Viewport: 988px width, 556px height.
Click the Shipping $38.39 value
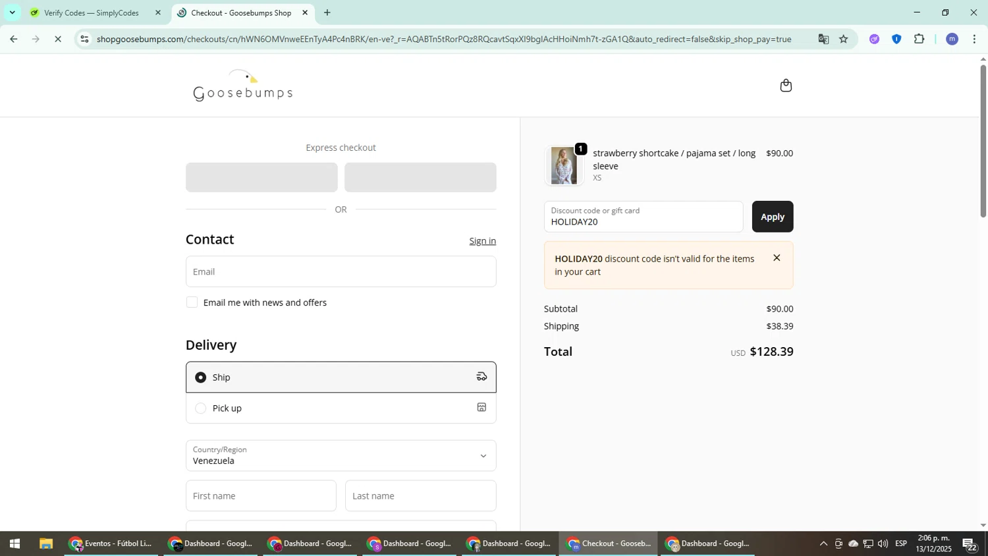[x=779, y=326]
